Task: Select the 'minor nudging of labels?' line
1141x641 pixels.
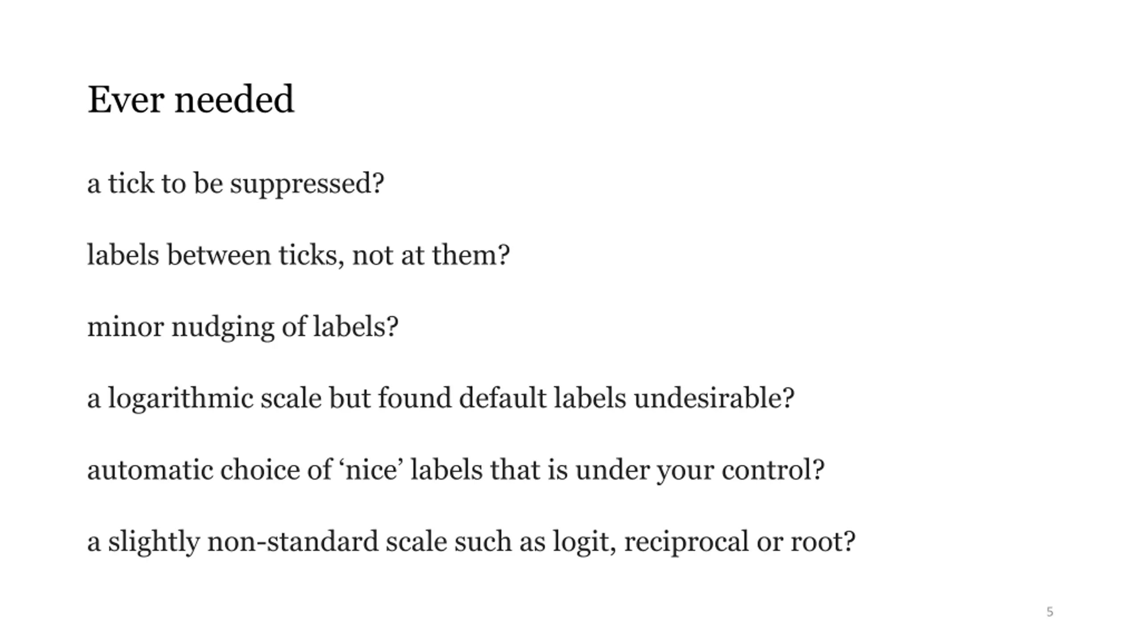Action: coord(242,327)
